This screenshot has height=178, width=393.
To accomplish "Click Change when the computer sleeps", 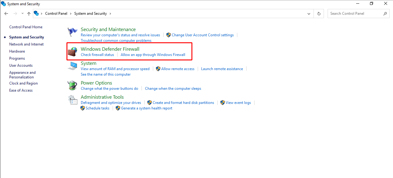I will tap(173, 89).
